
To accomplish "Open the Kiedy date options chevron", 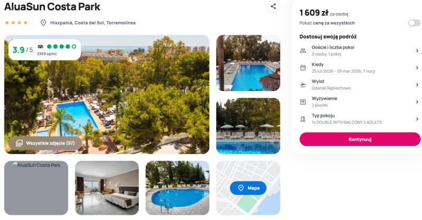I will (417, 68).
